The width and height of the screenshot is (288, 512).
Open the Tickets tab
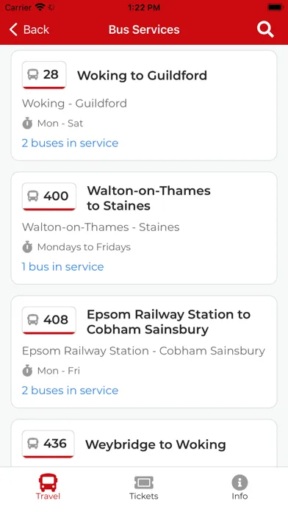click(144, 488)
